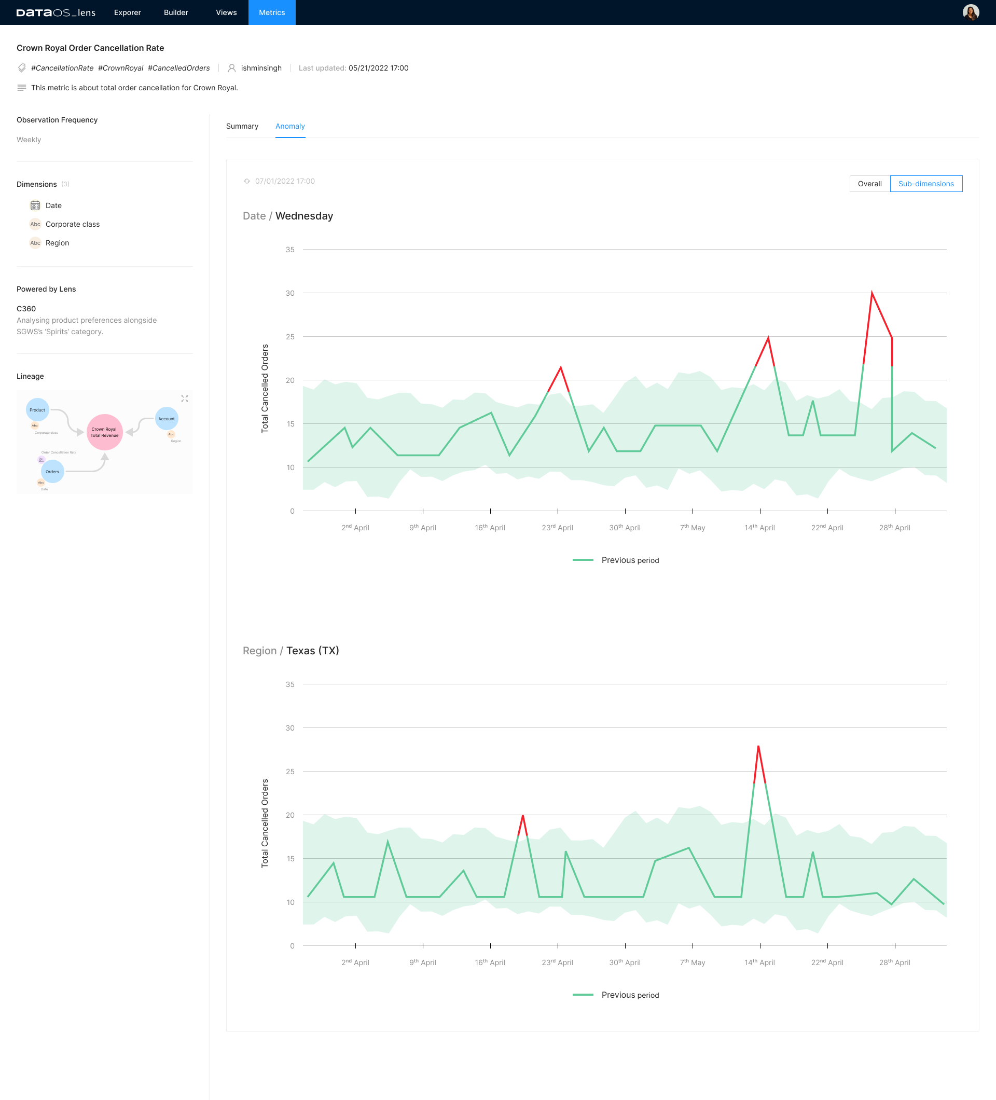
Task: Click the refresh icon beside 07/01/2022 timestamp
Action: point(247,181)
